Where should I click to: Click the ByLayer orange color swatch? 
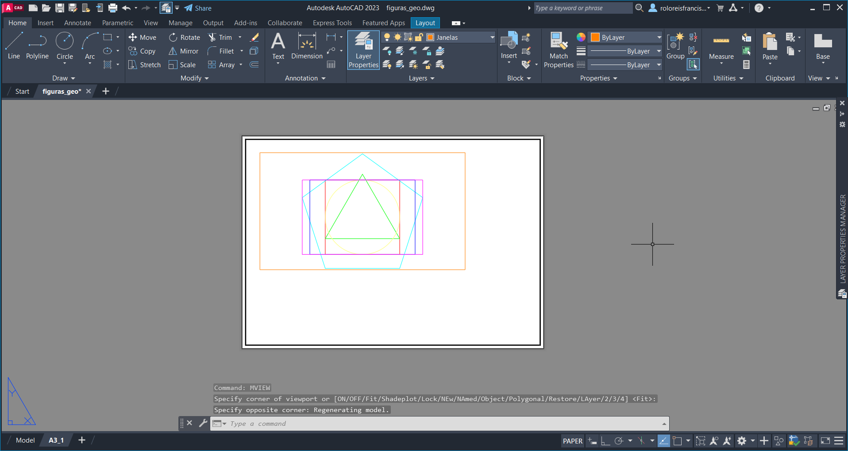[595, 38]
